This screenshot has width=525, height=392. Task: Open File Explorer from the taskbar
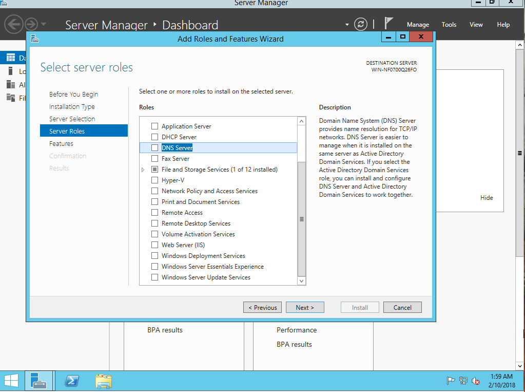pyautogui.click(x=104, y=381)
